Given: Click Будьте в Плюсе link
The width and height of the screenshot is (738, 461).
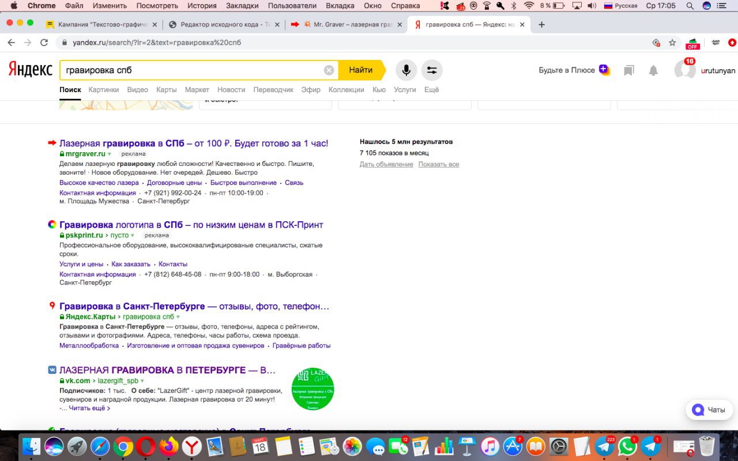Looking at the screenshot, I should pyautogui.click(x=567, y=70).
